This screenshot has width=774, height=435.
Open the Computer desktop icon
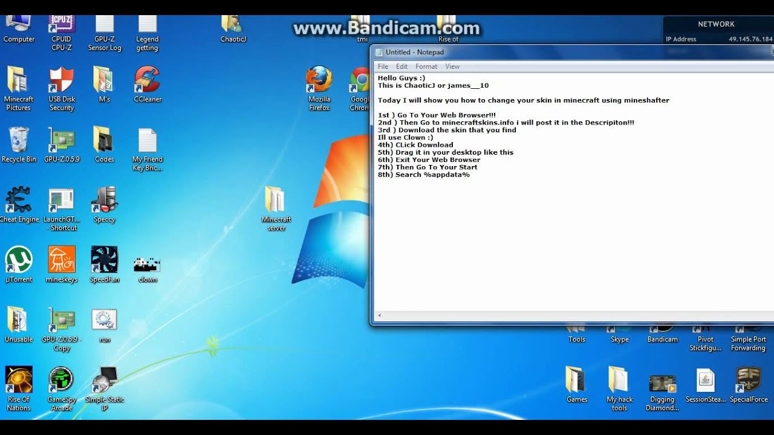(19, 29)
